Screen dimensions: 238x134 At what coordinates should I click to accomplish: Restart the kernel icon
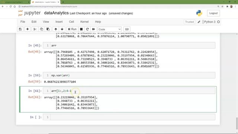pos(87,29)
